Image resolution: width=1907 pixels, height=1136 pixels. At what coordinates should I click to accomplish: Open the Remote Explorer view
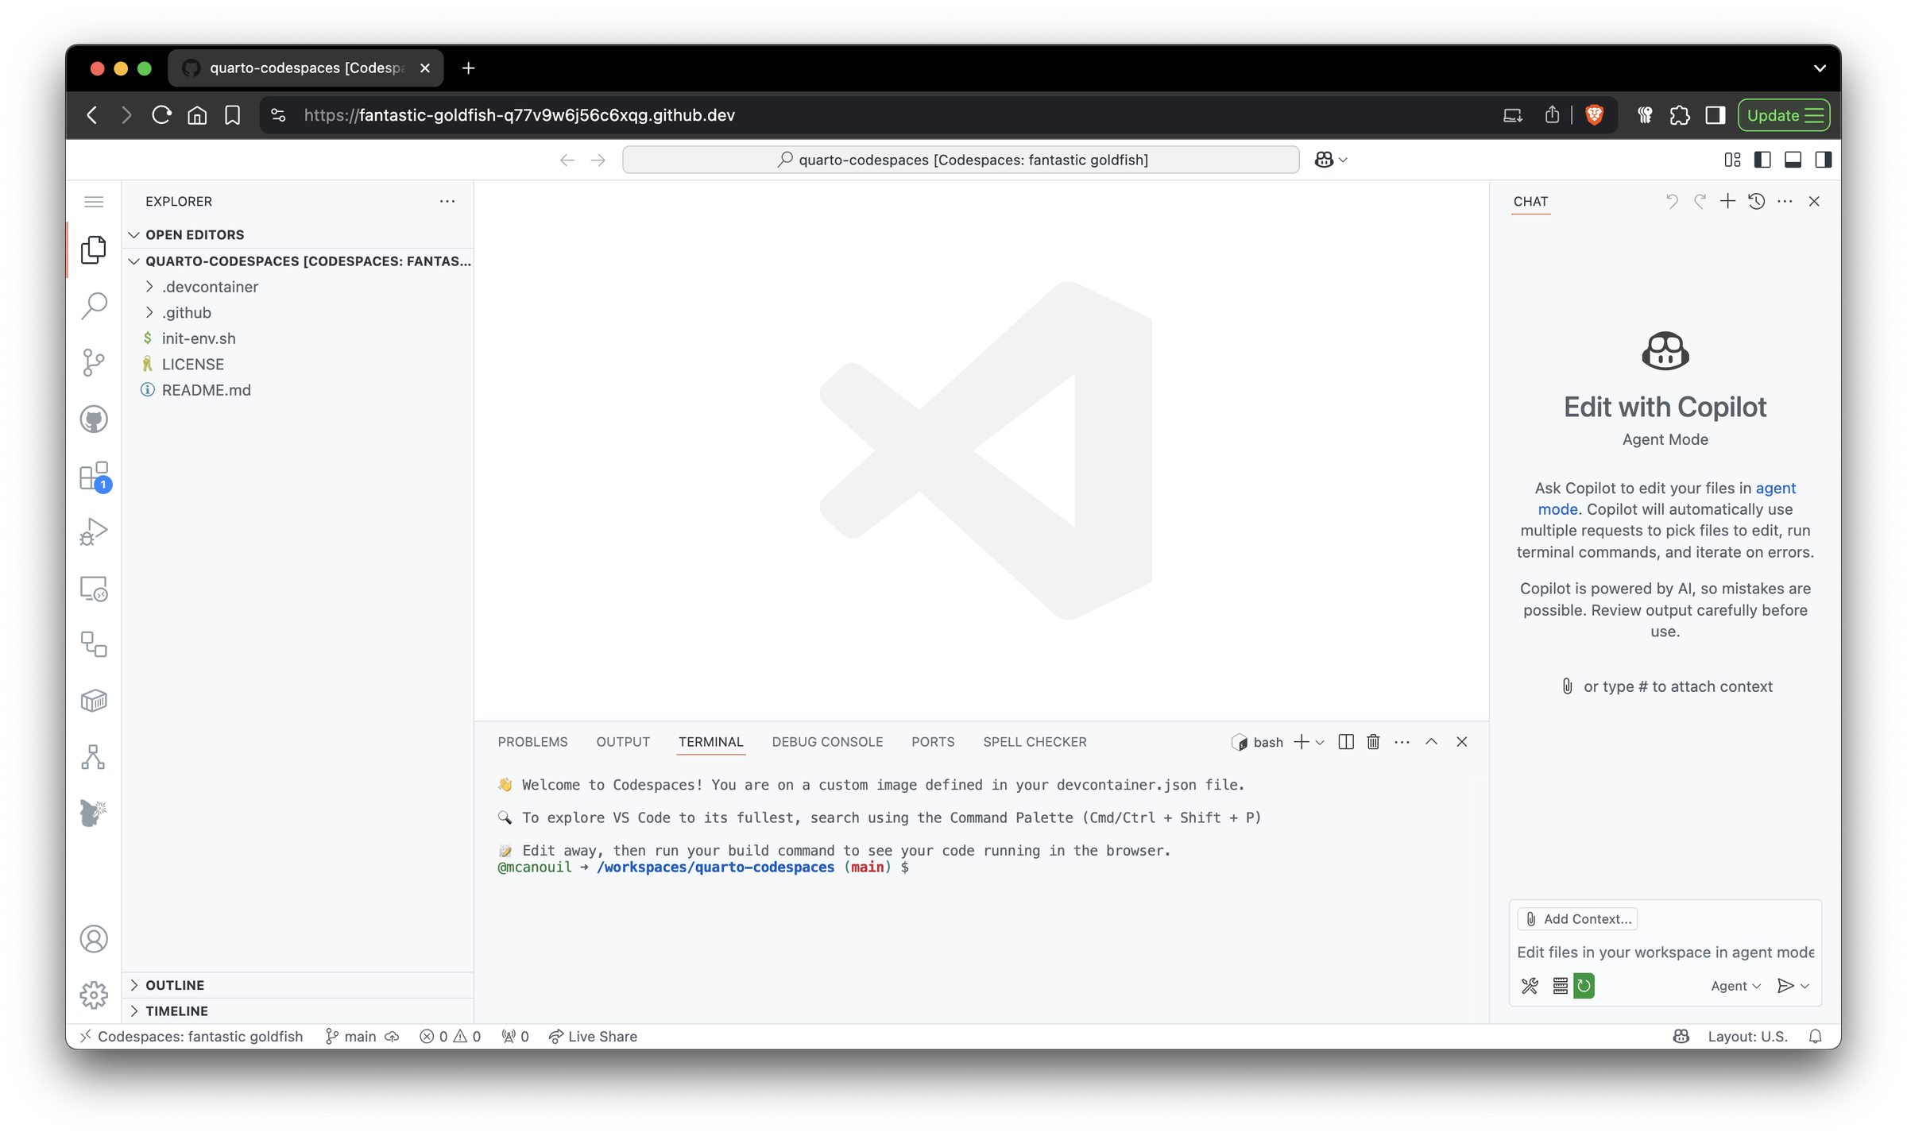tap(94, 588)
